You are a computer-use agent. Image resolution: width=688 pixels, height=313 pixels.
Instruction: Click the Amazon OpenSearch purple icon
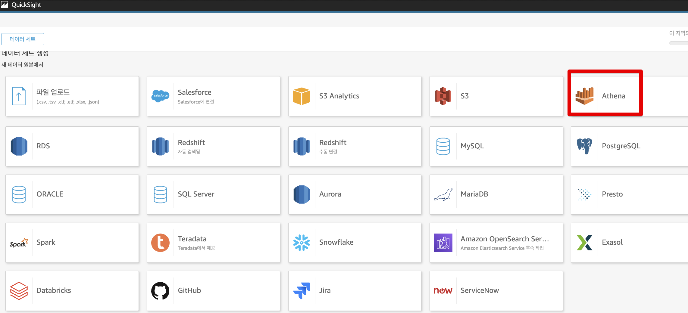click(x=443, y=243)
